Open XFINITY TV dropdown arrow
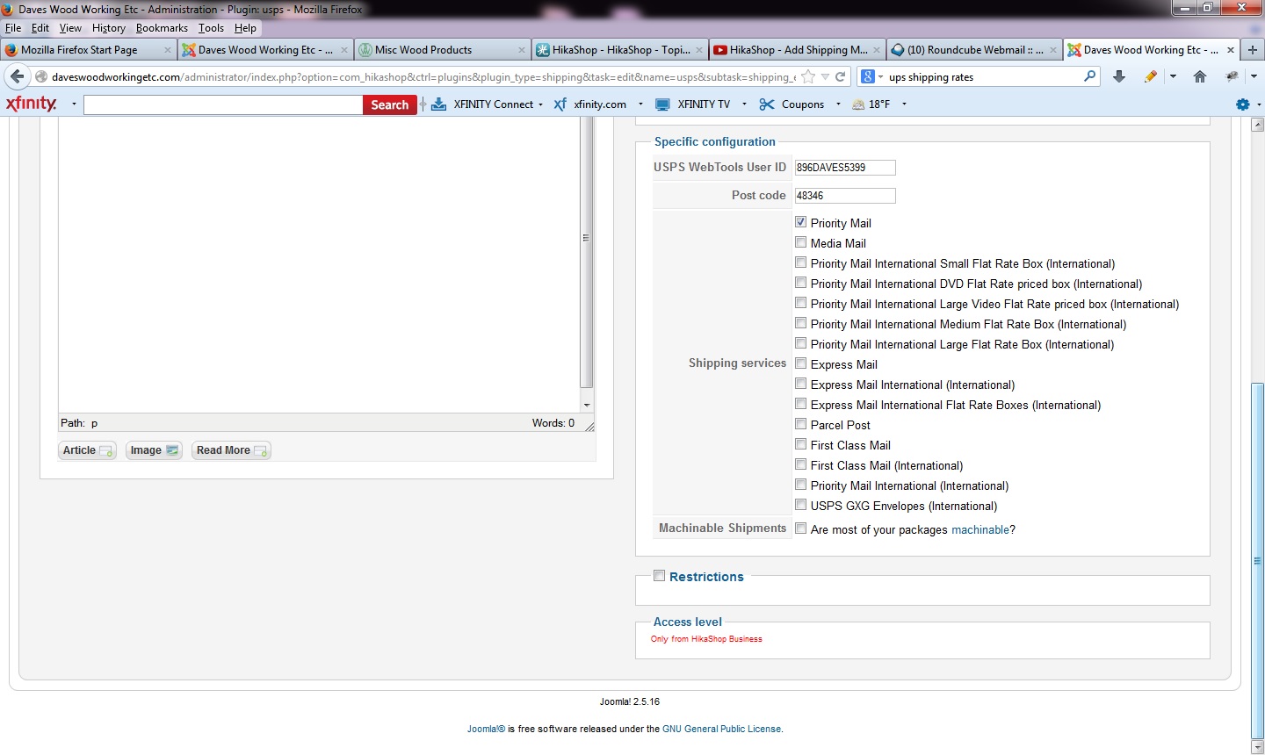1265x755 pixels. coord(744,104)
